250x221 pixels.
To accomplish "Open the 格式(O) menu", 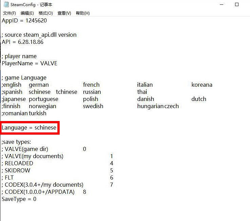I will [45, 13].
